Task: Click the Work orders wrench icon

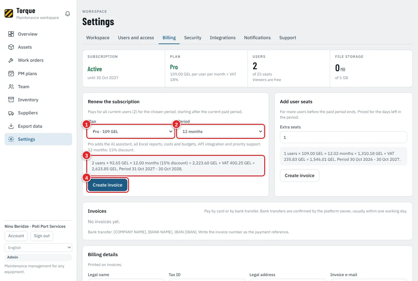Action: (11, 60)
